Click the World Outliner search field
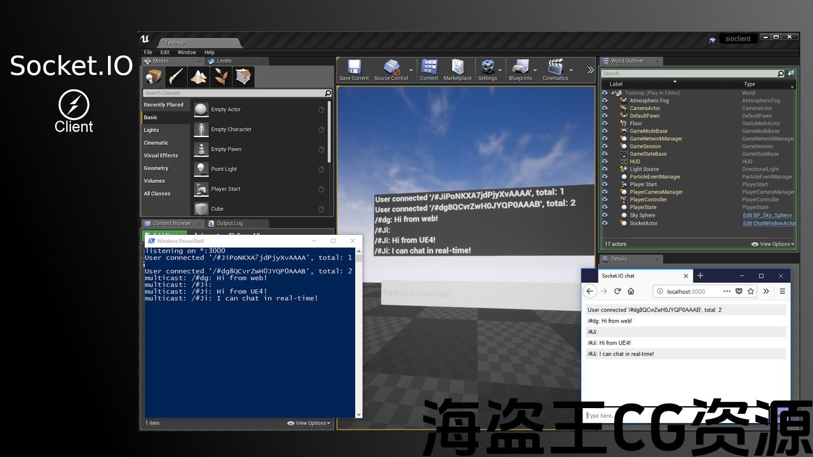813x457 pixels. click(689, 74)
